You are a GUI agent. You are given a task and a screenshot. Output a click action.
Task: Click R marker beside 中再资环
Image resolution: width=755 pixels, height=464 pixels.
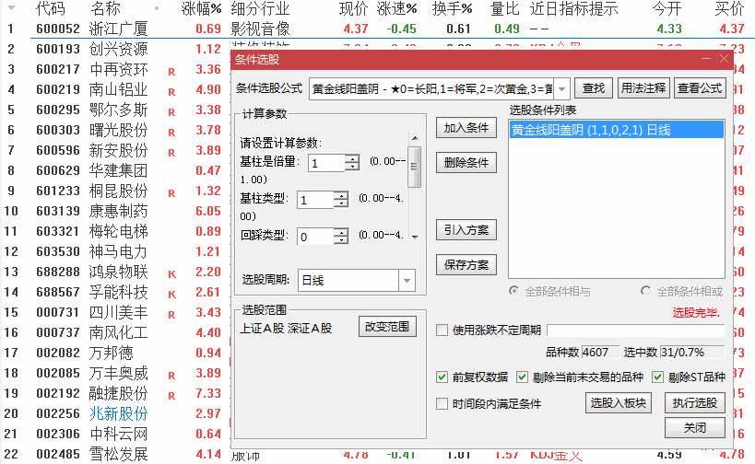171,72
